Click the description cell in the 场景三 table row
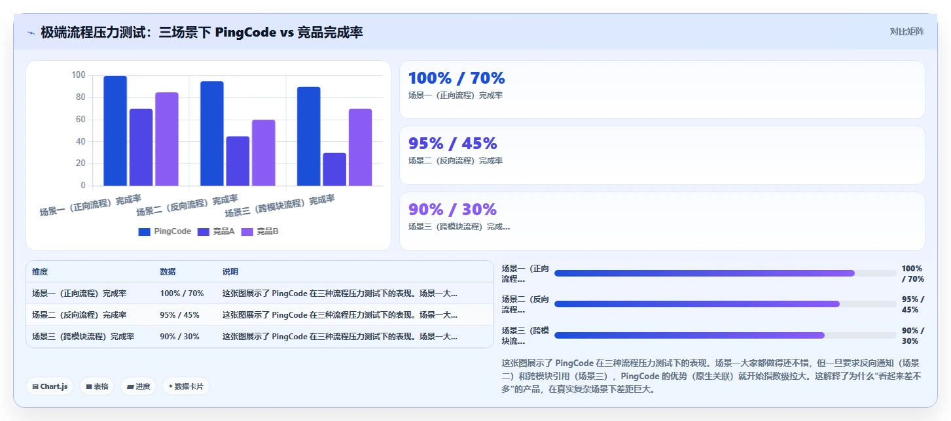The width and height of the screenshot is (951, 421). (x=340, y=337)
